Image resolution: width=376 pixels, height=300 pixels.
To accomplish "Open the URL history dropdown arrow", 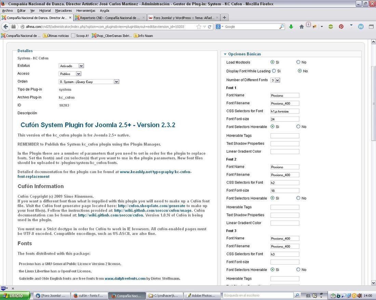I will tap(204, 27).
